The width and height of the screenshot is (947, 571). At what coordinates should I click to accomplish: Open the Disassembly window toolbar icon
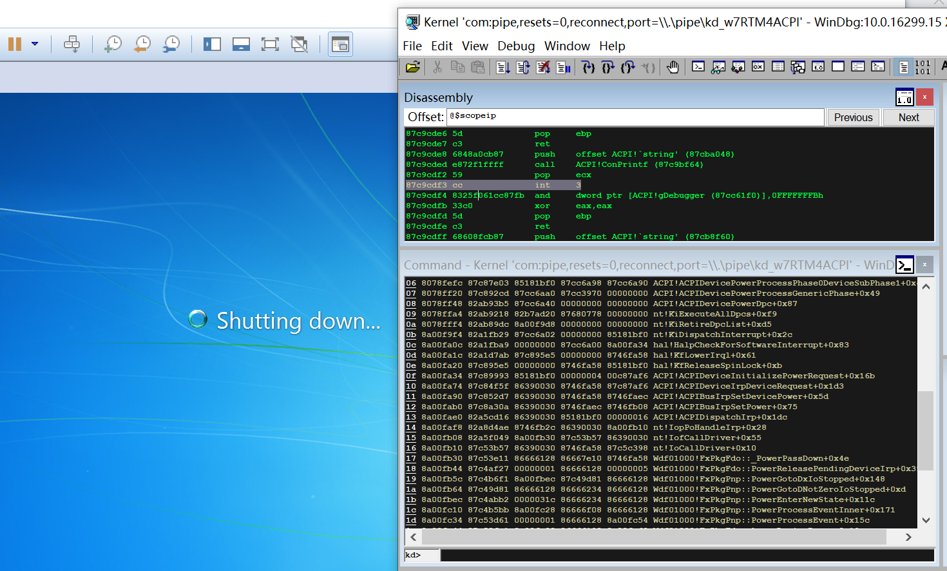pos(818,66)
